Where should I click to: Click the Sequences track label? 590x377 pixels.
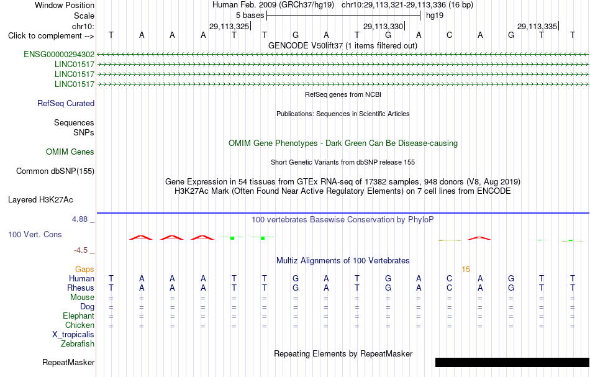(74, 122)
